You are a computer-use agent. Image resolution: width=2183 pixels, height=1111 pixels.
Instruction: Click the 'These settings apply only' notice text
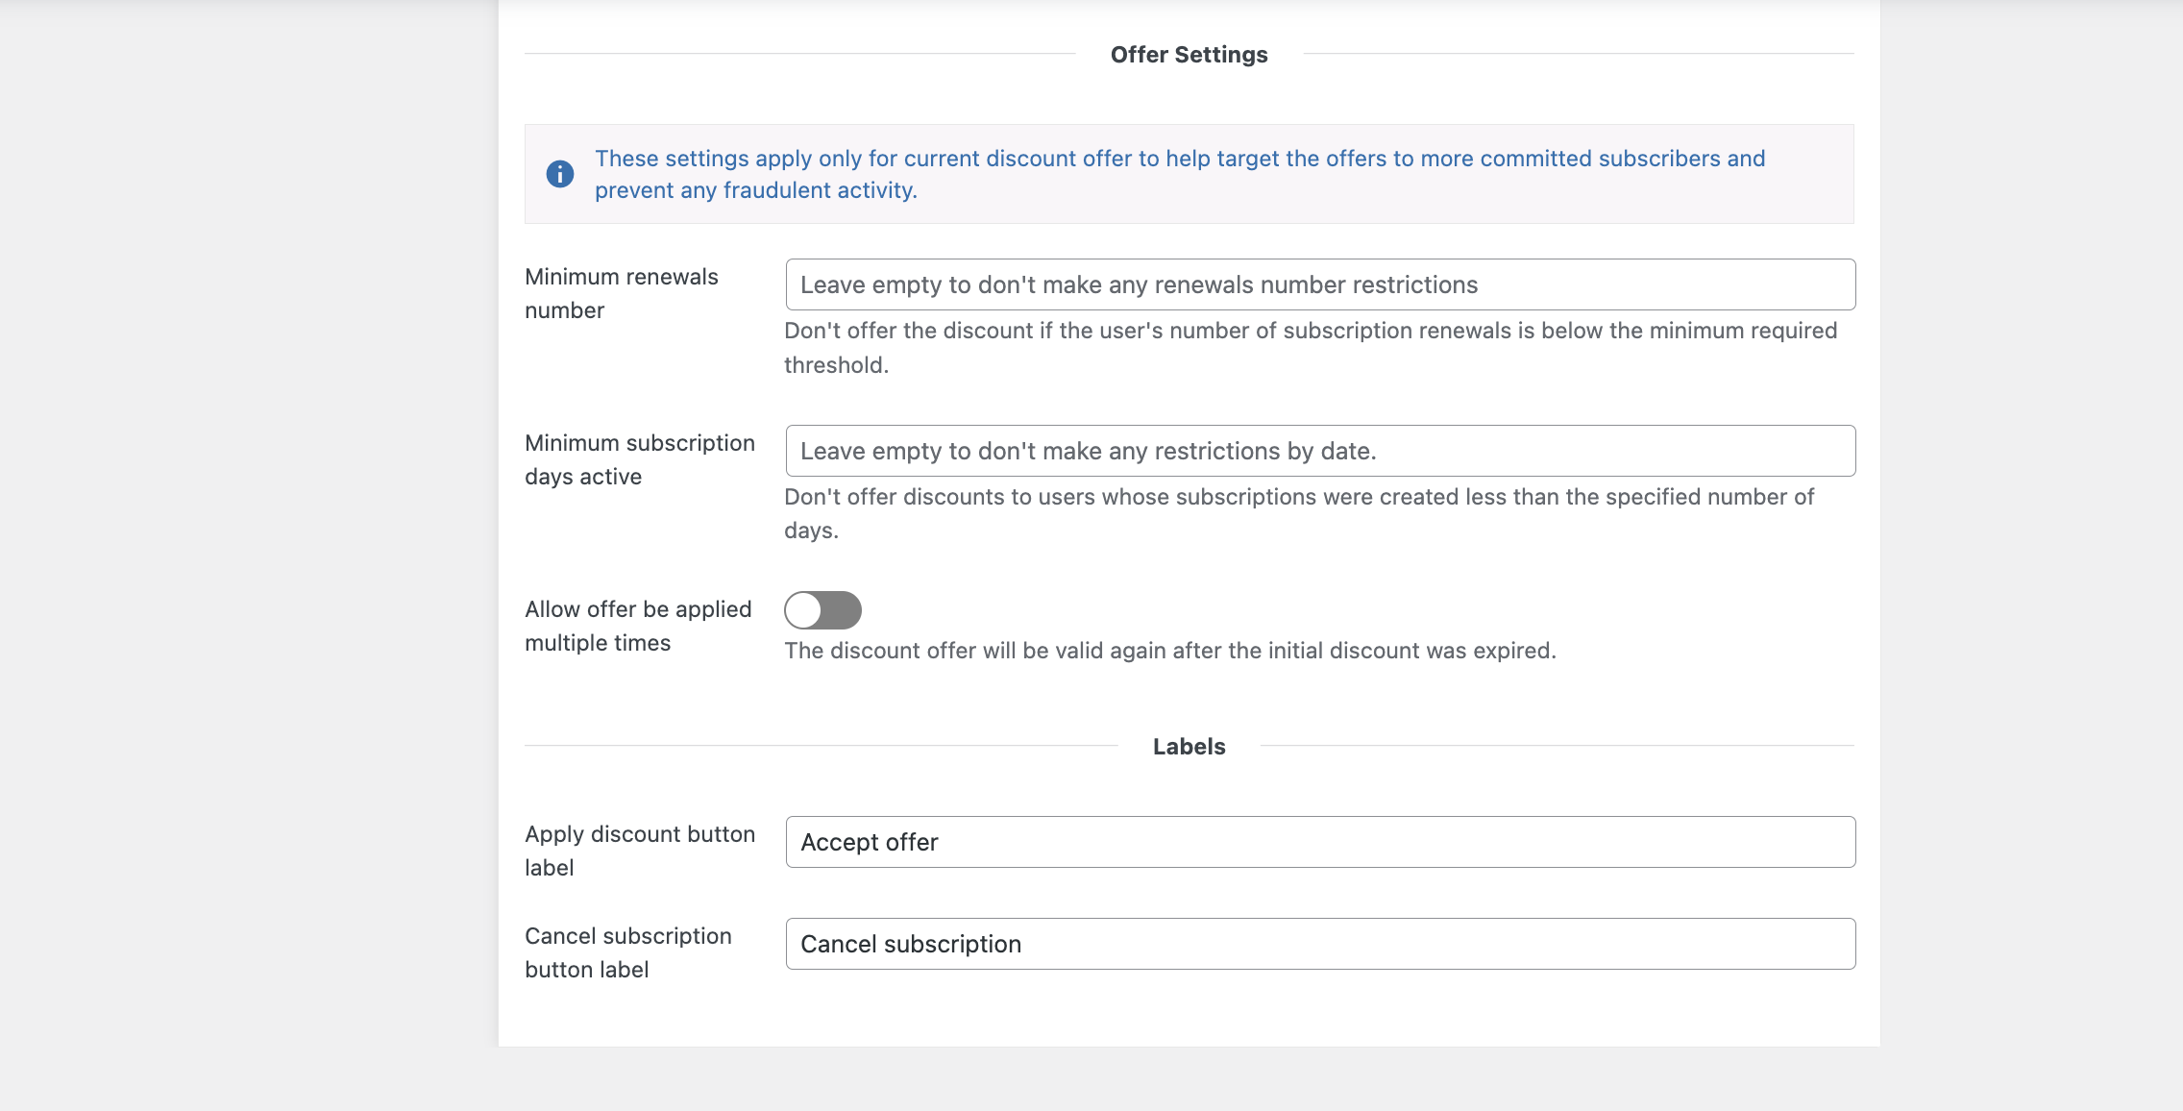1180,174
